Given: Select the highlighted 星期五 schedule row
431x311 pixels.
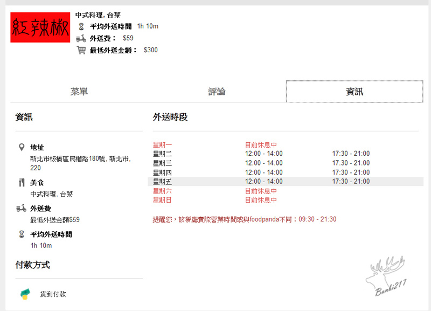Looking at the screenshot, I should [286, 182].
